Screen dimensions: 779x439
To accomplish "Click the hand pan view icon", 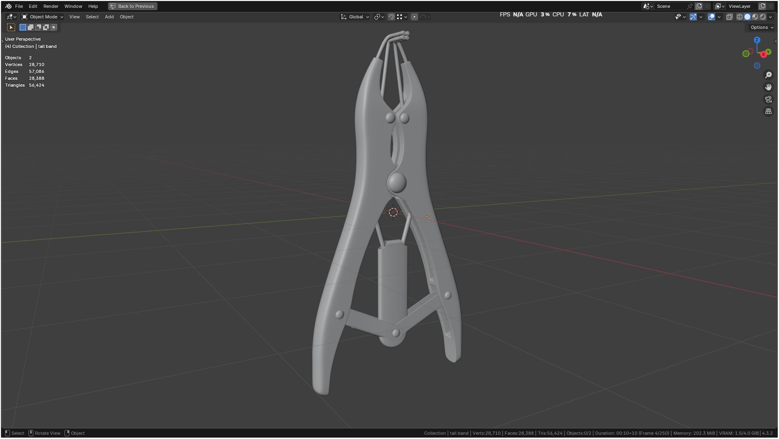I will click(x=768, y=87).
